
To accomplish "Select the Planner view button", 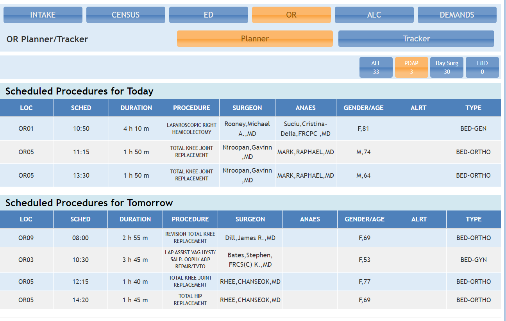I will pyautogui.click(x=255, y=39).
